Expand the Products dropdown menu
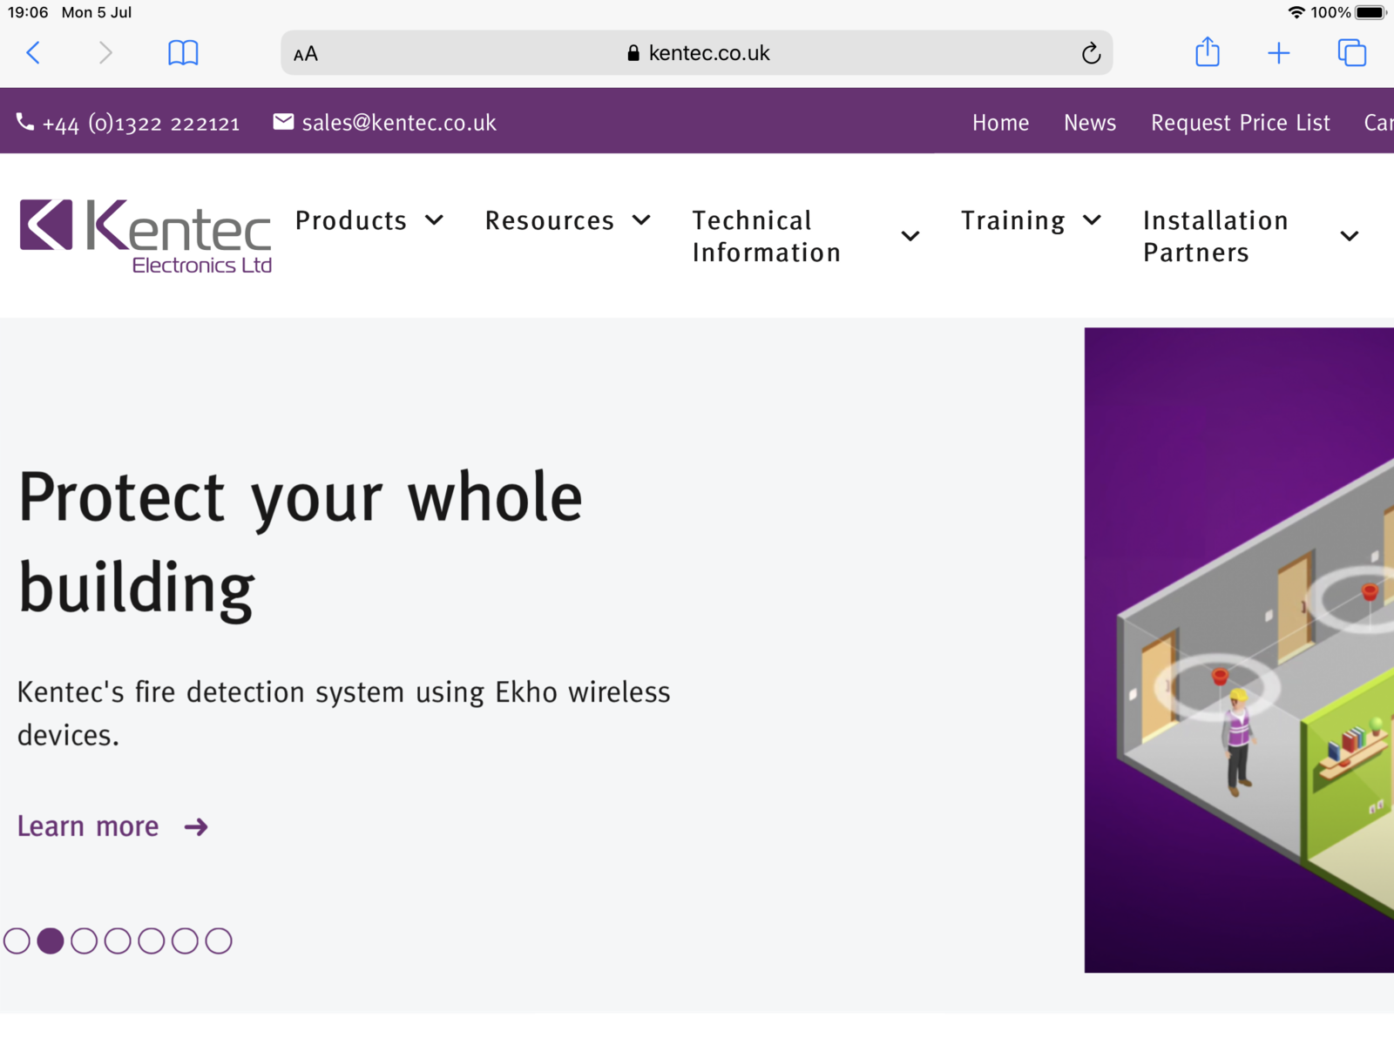The image size is (1394, 1045). pos(369,220)
